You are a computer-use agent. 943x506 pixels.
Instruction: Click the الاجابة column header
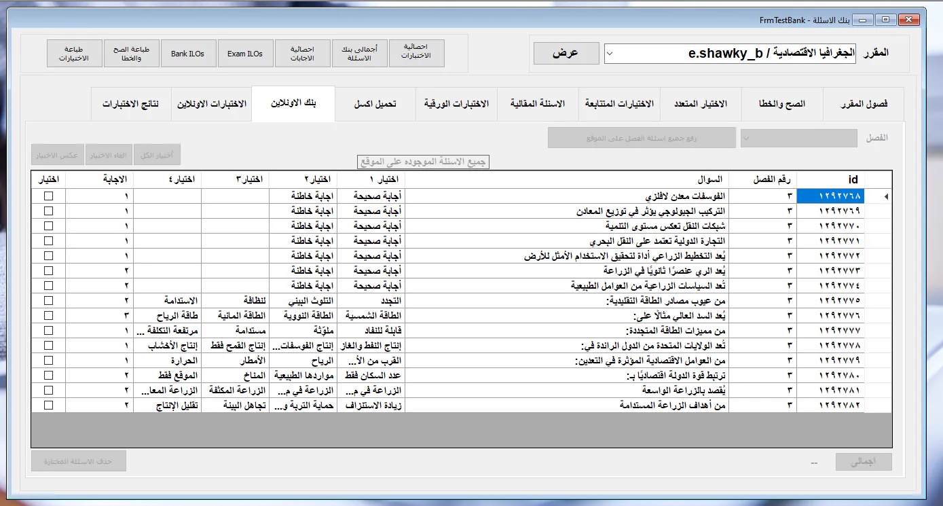[99, 179]
